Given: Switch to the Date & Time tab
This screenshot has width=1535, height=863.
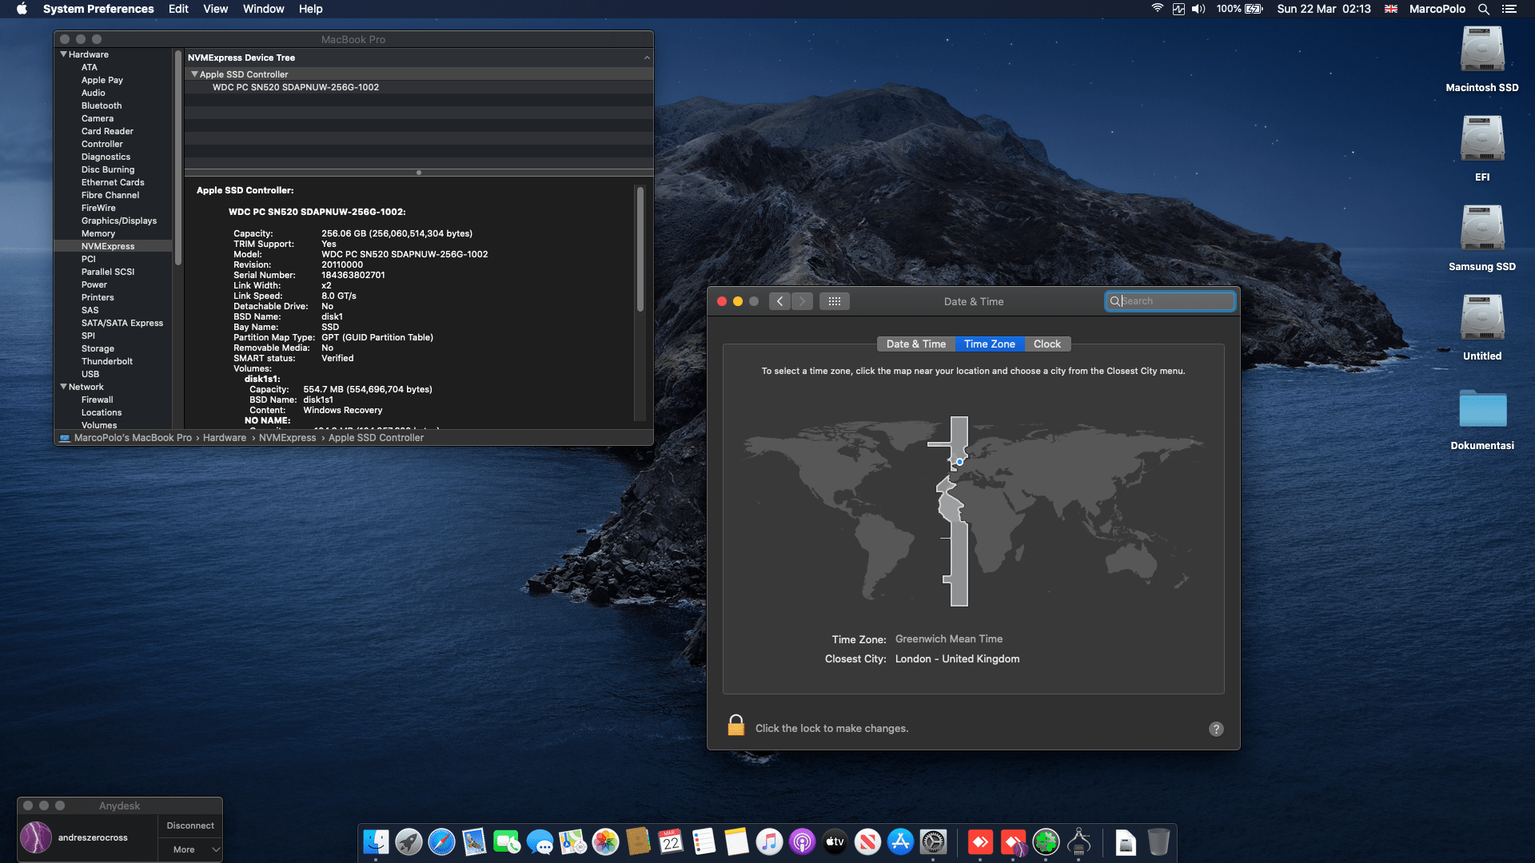Looking at the screenshot, I should click(916, 344).
